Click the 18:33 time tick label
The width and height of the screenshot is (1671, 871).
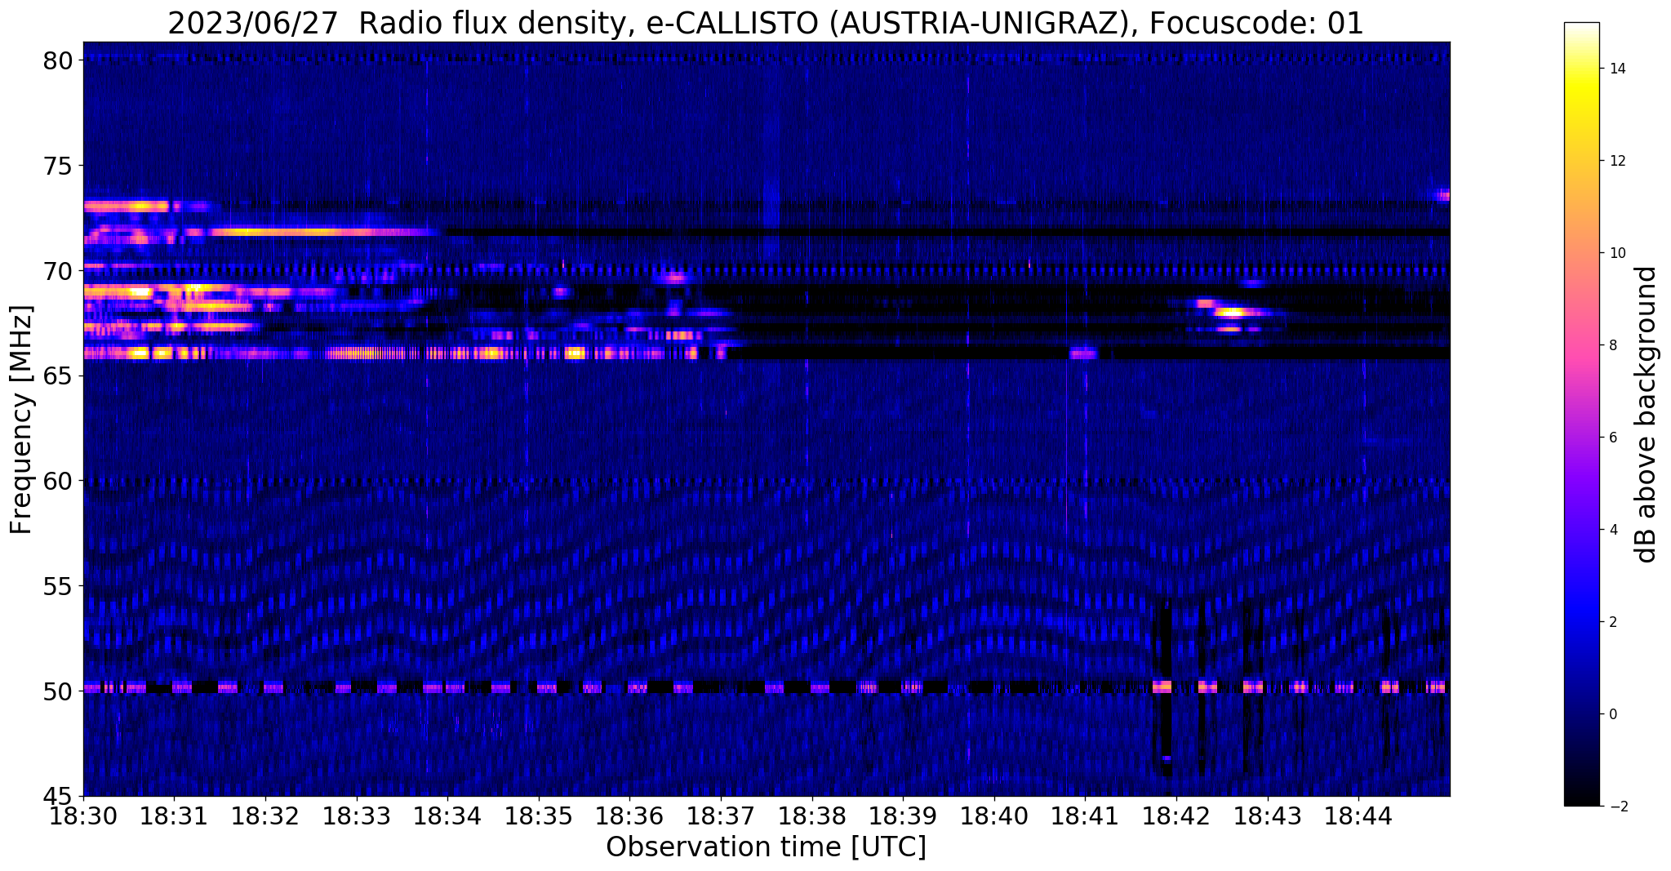(x=356, y=815)
